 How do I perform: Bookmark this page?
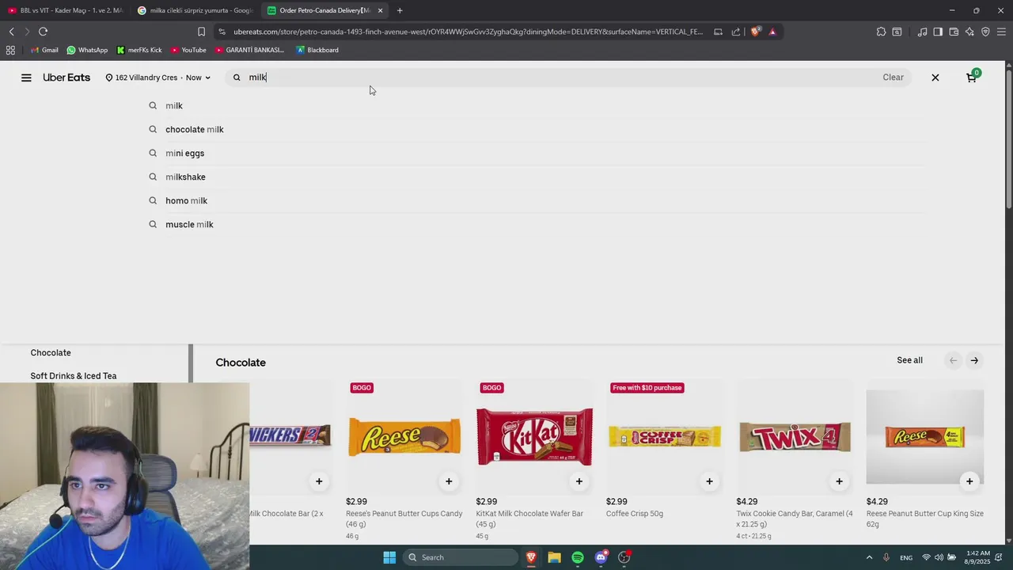coord(201,32)
